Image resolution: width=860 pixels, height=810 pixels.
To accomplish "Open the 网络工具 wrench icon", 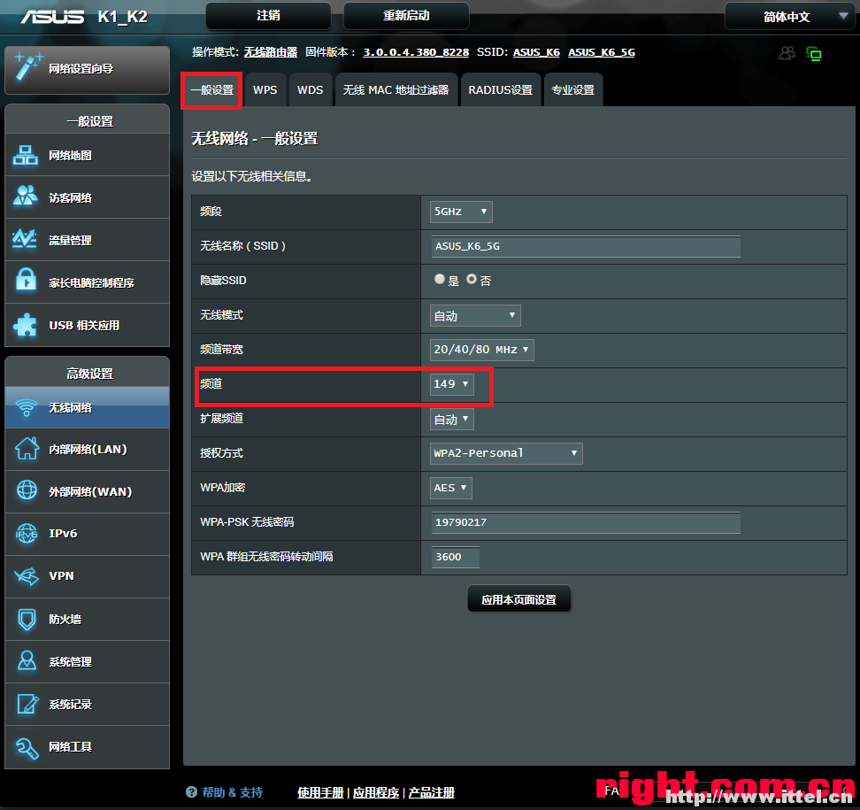I will (x=25, y=746).
